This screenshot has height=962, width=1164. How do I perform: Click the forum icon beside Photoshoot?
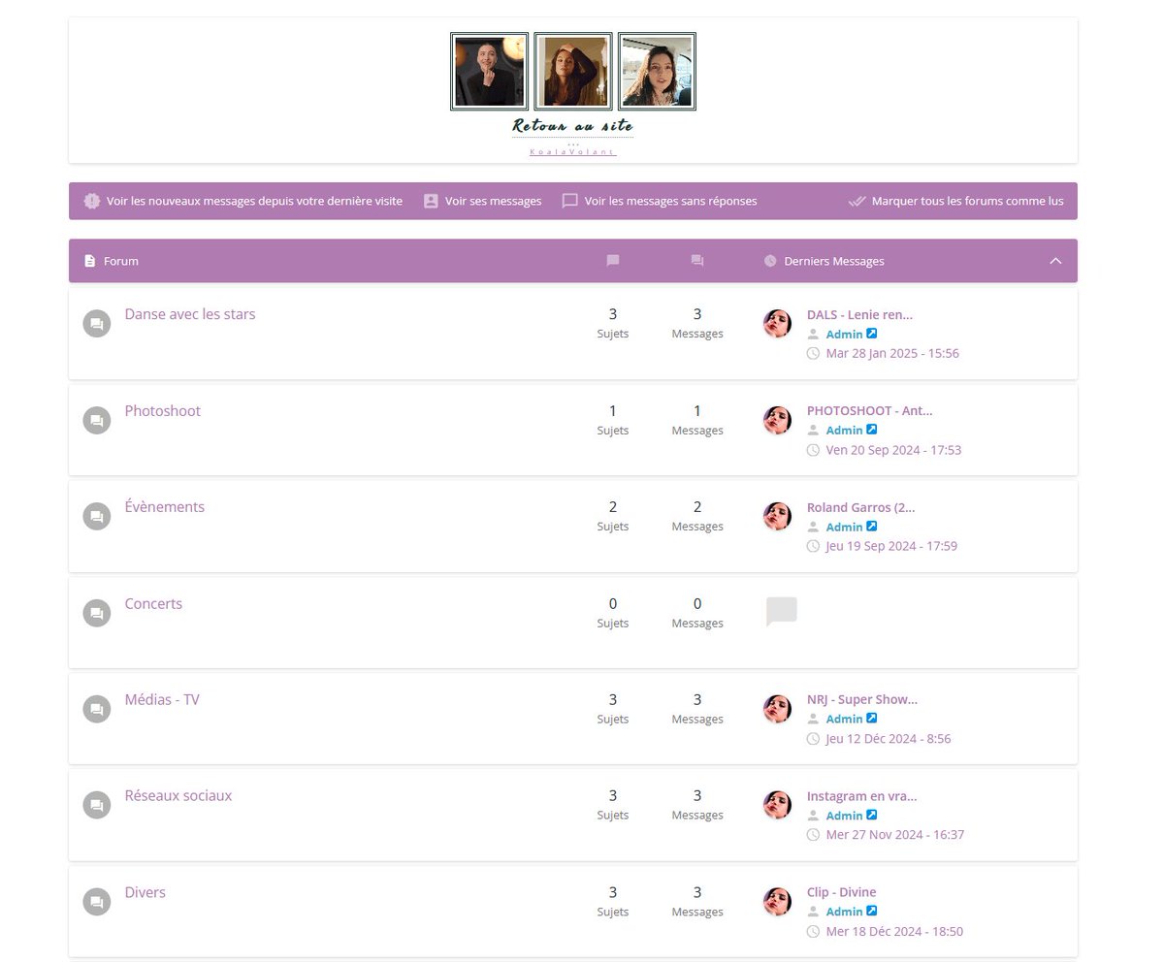point(96,421)
